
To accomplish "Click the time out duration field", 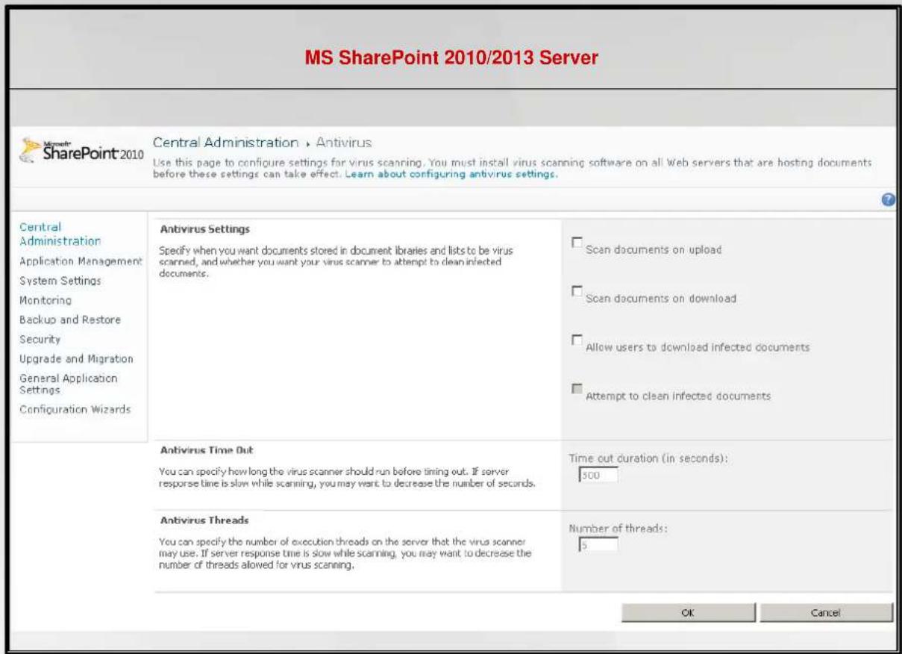I will pyautogui.click(x=598, y=475).
